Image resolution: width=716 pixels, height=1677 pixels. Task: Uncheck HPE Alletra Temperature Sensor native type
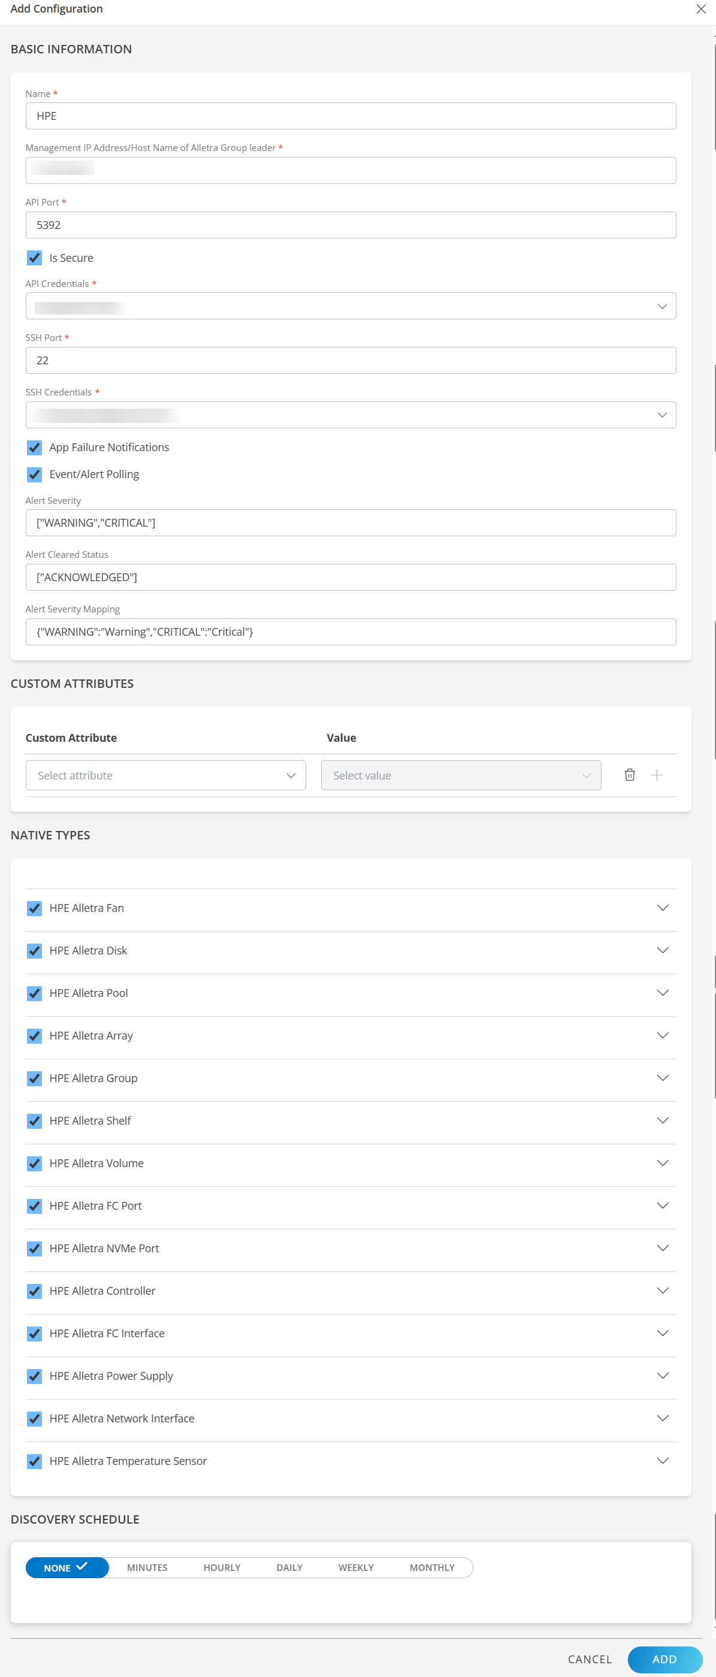pyautogui.click(x=35, y=1461)
